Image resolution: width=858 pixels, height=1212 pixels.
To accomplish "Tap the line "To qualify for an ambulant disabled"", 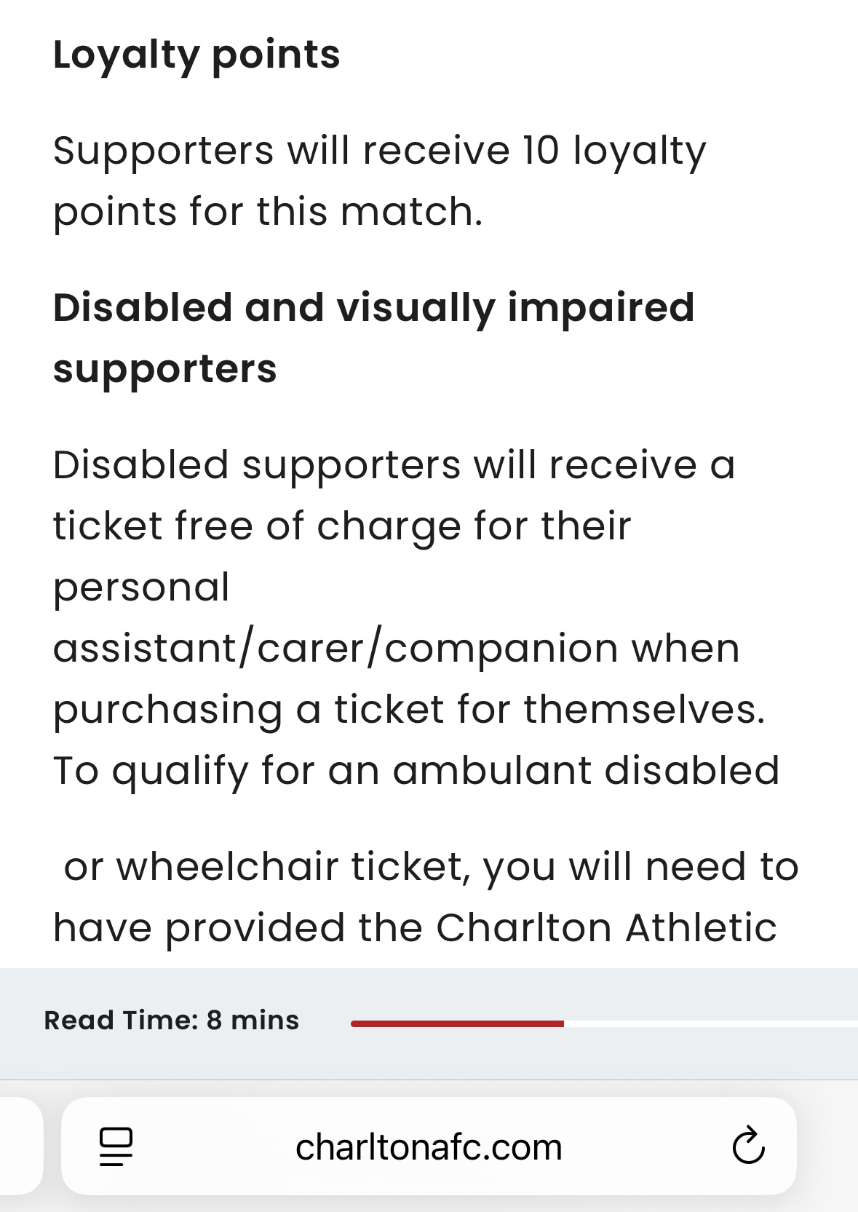I will (416, 772).
